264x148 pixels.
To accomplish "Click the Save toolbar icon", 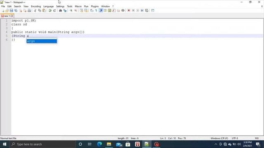I will [11, 11].
